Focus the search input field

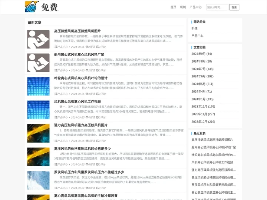217,7
